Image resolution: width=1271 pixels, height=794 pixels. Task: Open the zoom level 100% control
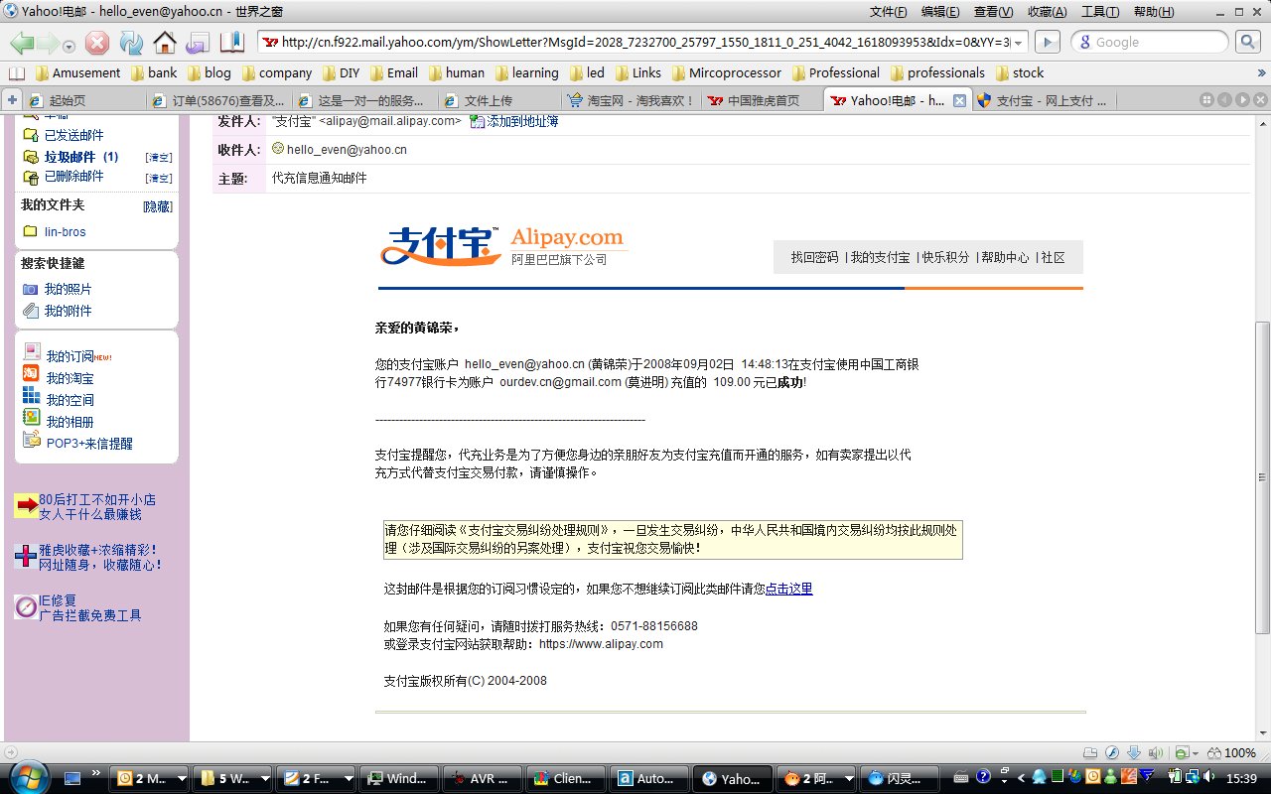[1232, 752]
